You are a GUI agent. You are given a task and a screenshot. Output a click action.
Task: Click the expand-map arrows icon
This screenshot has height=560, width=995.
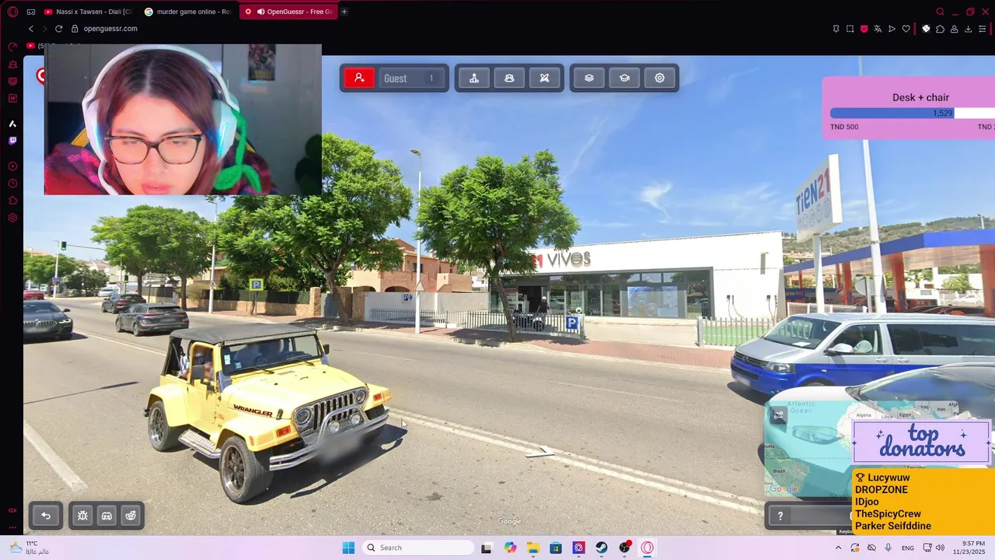coord(778,415)
